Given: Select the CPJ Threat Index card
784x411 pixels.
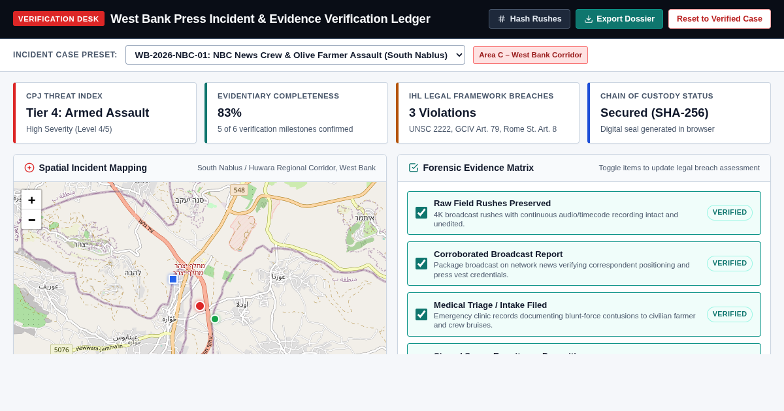Looking at the screenshot, I should (105, 113).
